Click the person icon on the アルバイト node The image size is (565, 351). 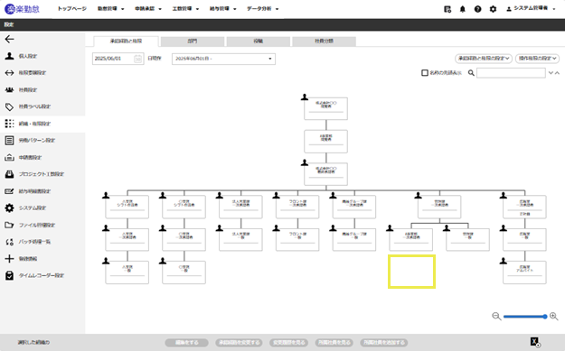503,261
